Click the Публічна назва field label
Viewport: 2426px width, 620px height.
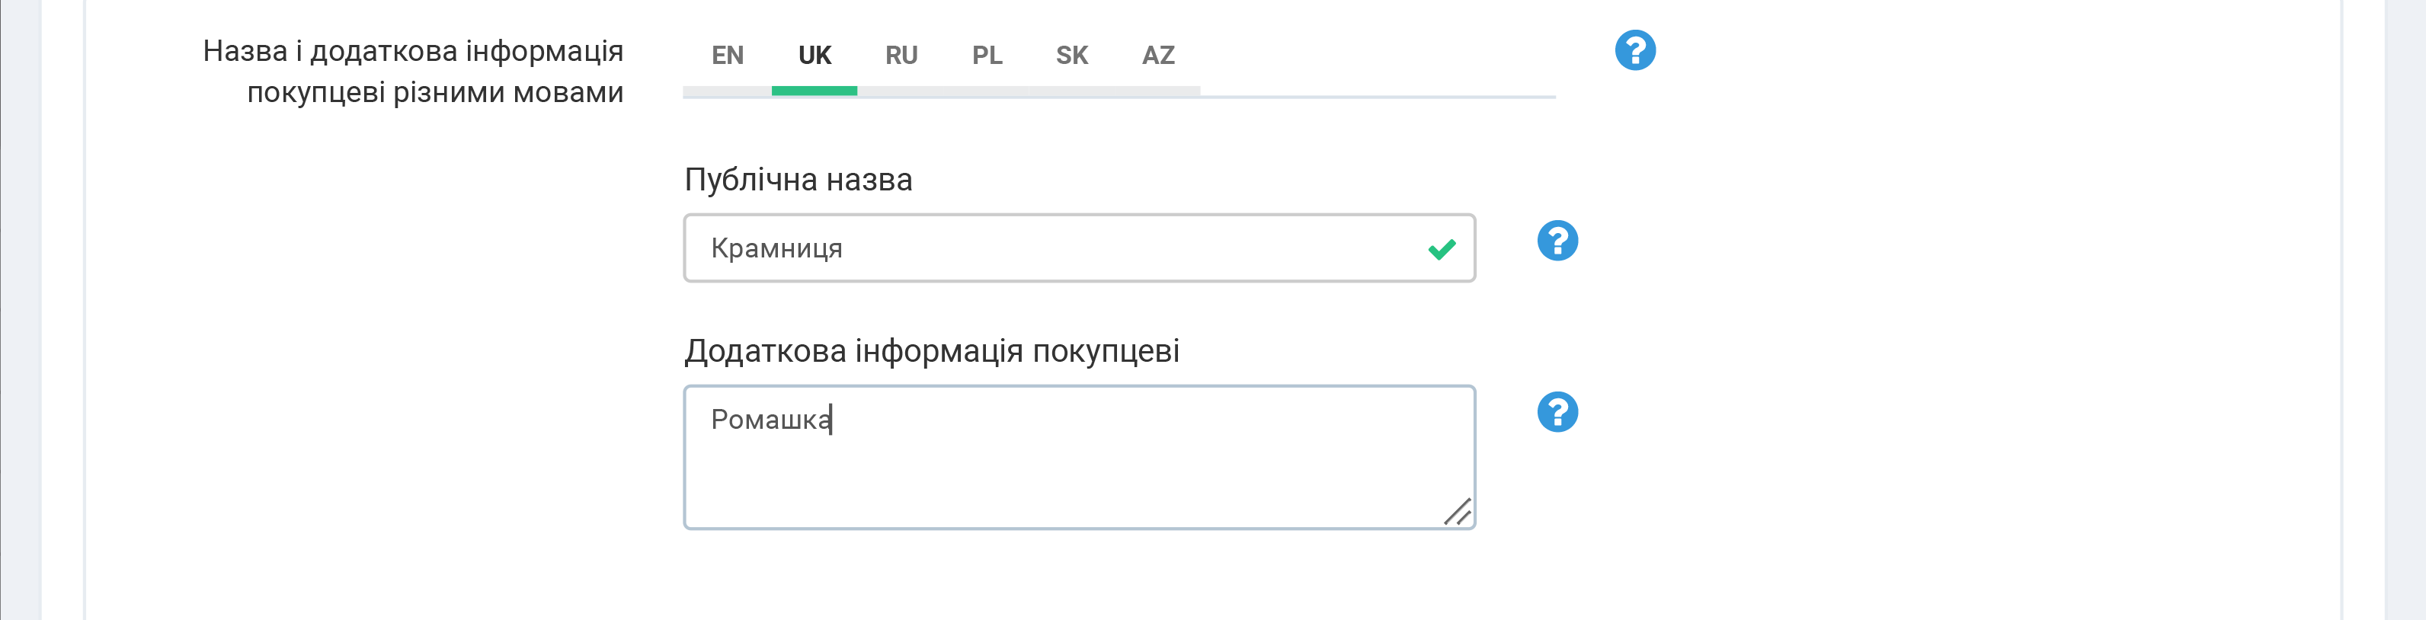pyautogui.click(x=799, y=180)
